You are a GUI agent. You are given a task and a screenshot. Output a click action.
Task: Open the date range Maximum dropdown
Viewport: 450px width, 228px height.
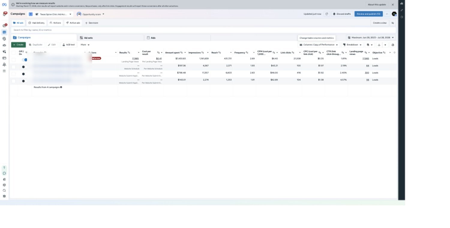371,38
